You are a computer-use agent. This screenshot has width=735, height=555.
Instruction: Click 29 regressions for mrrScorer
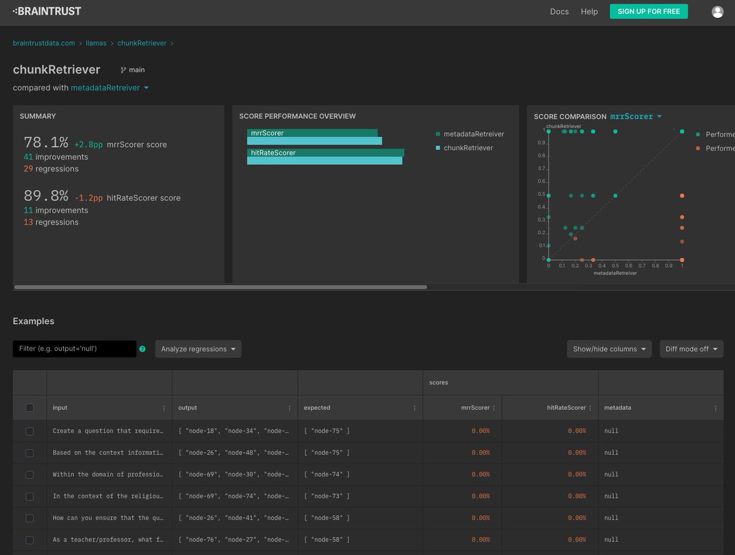(x=51, y=168)
